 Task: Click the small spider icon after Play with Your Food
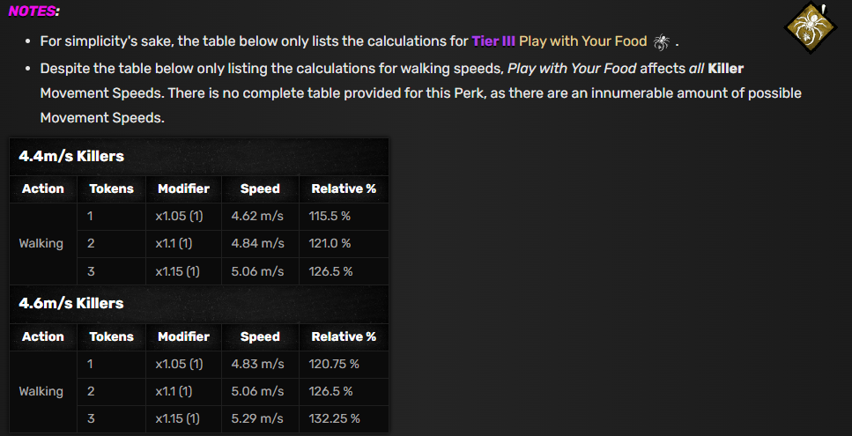662,41
